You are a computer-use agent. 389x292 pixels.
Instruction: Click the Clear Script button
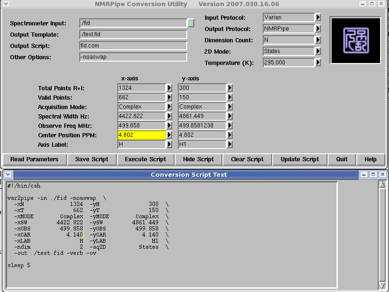(x=247, y=159)
